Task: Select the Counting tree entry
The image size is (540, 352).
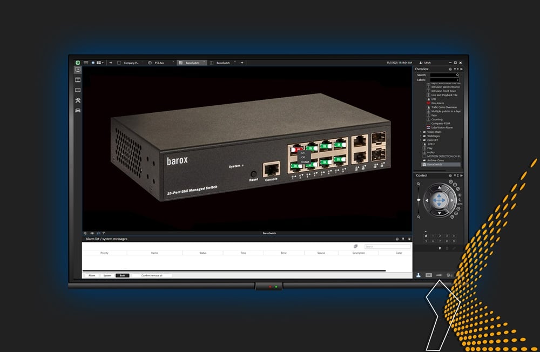Action: (436, 119)
